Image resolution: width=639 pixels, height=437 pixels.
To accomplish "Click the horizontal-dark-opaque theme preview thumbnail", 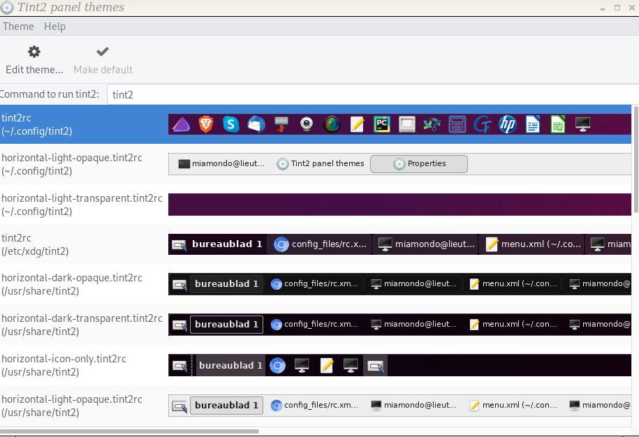I will coord(399,284).
